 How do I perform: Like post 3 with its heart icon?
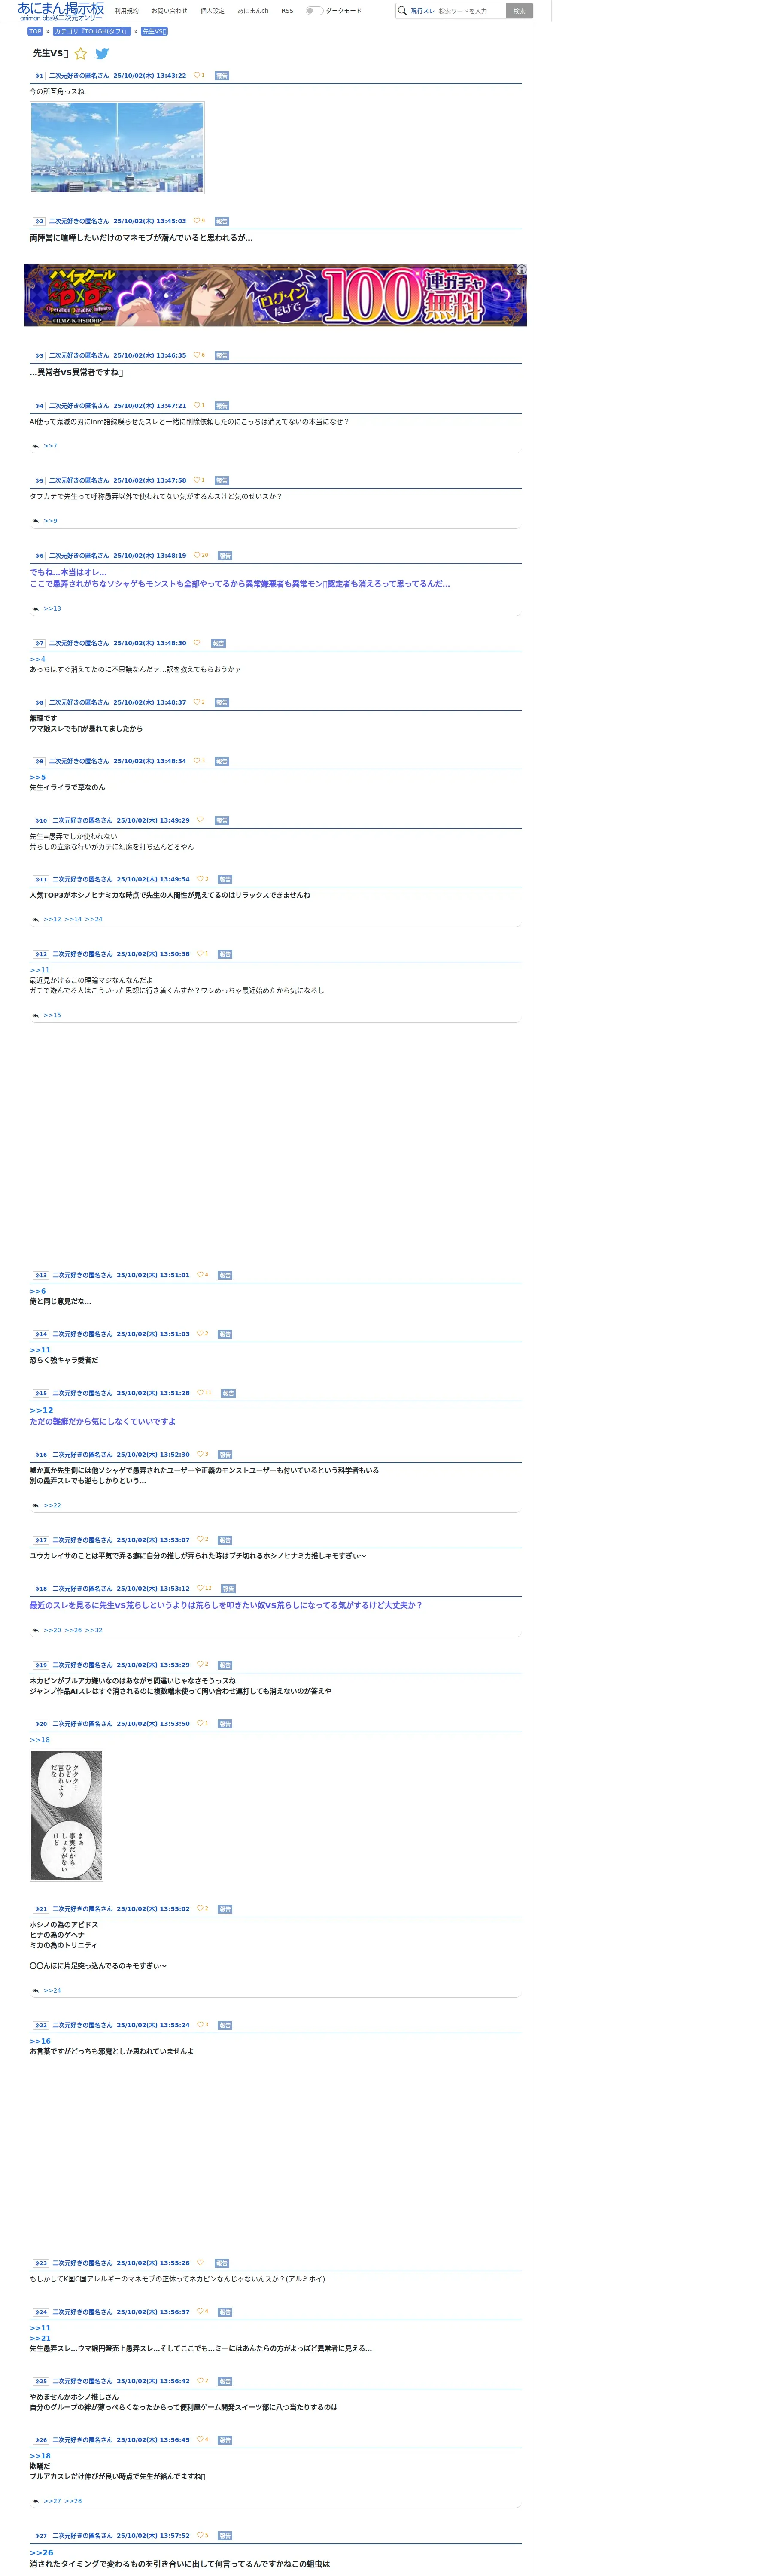click(197, 355)
